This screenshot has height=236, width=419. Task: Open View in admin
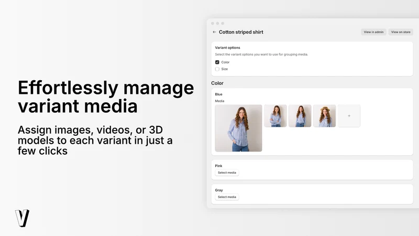click(x=373, y=32)
